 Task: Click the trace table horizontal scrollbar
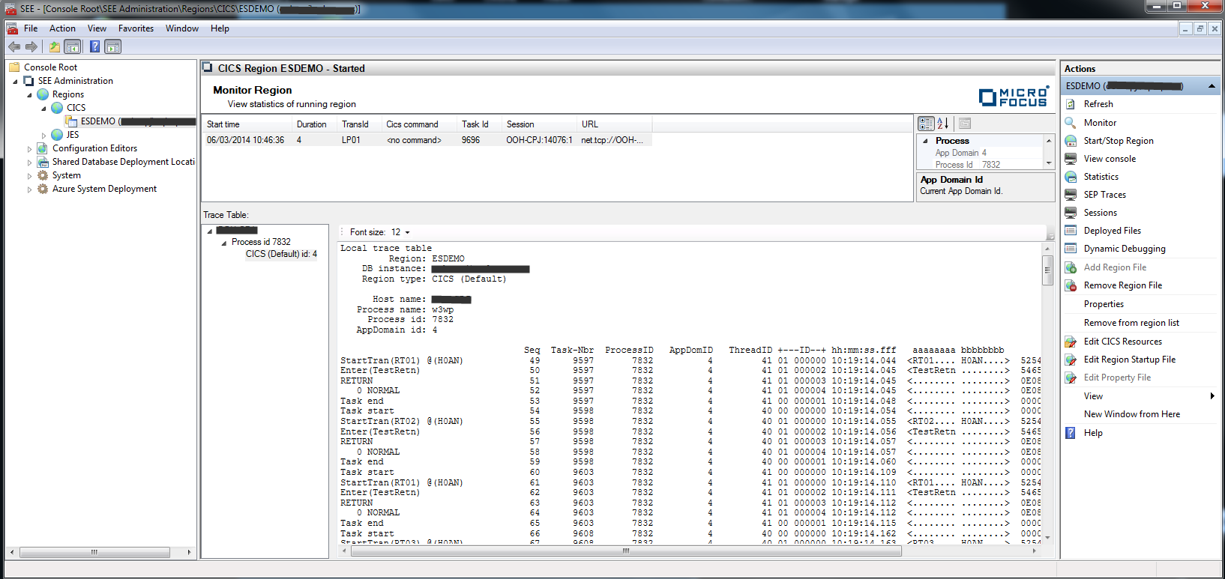625,551
